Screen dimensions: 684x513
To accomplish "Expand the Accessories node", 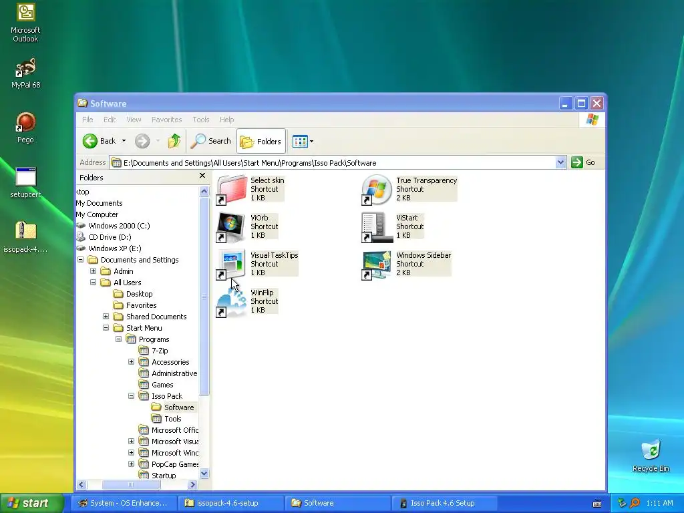I will pyautogui.click(x=131, y=361).
